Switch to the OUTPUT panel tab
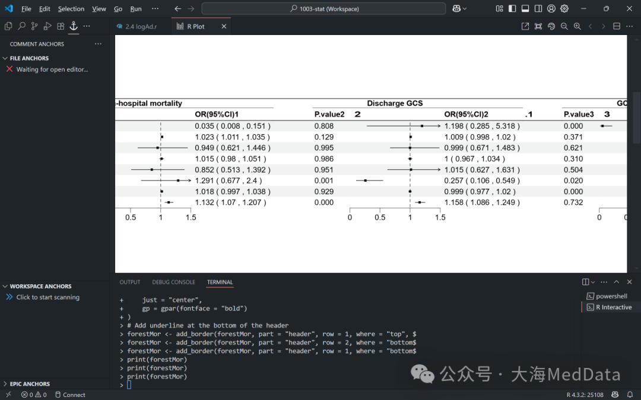 coord(130,282)
